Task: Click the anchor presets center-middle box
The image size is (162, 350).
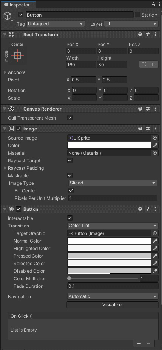Action: pos(17,55)
